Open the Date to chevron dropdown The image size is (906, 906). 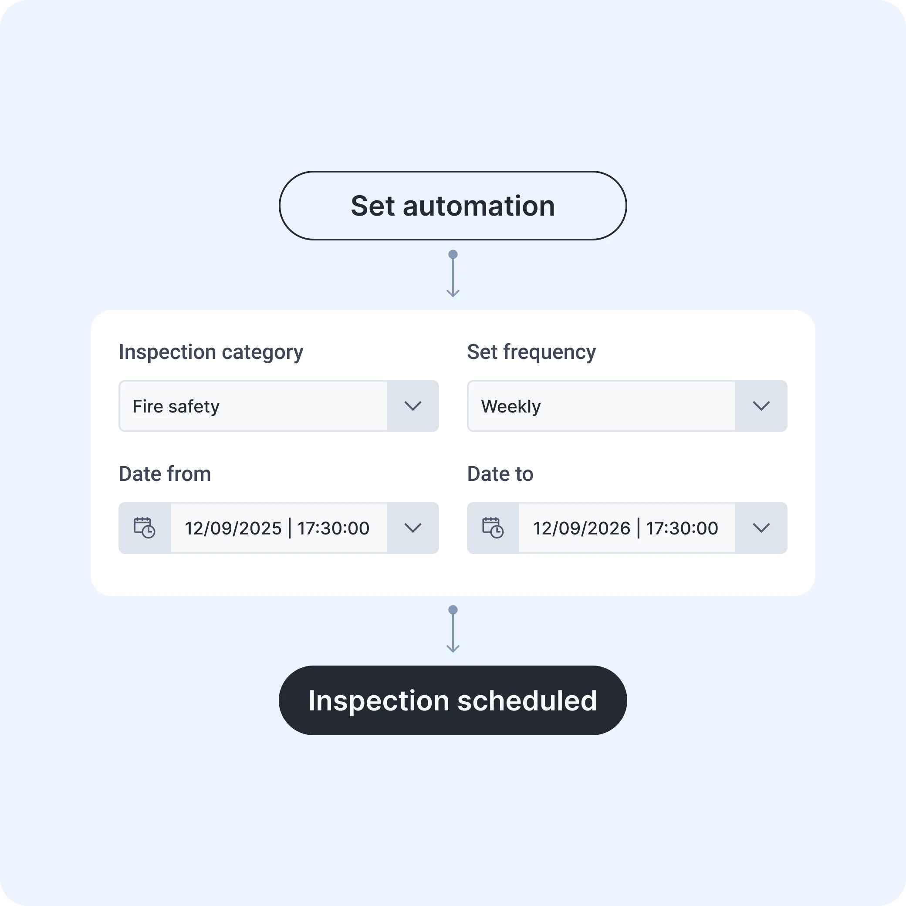(761, 528)
